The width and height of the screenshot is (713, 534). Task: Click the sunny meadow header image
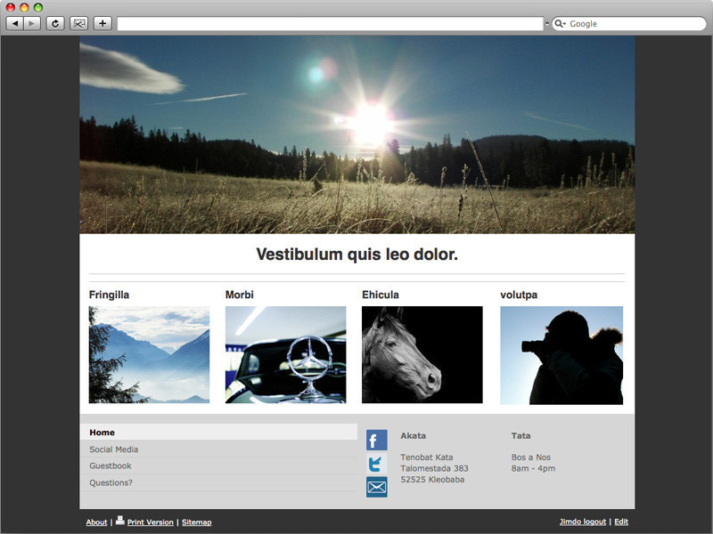click(357, 135)
